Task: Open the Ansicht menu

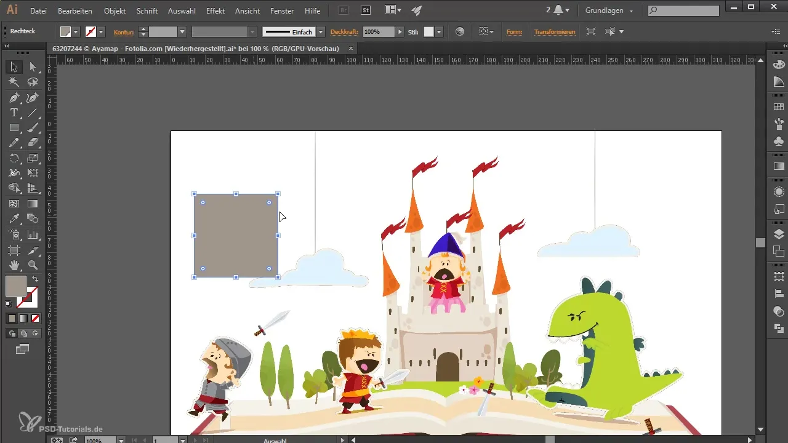Action: point(247,10)
